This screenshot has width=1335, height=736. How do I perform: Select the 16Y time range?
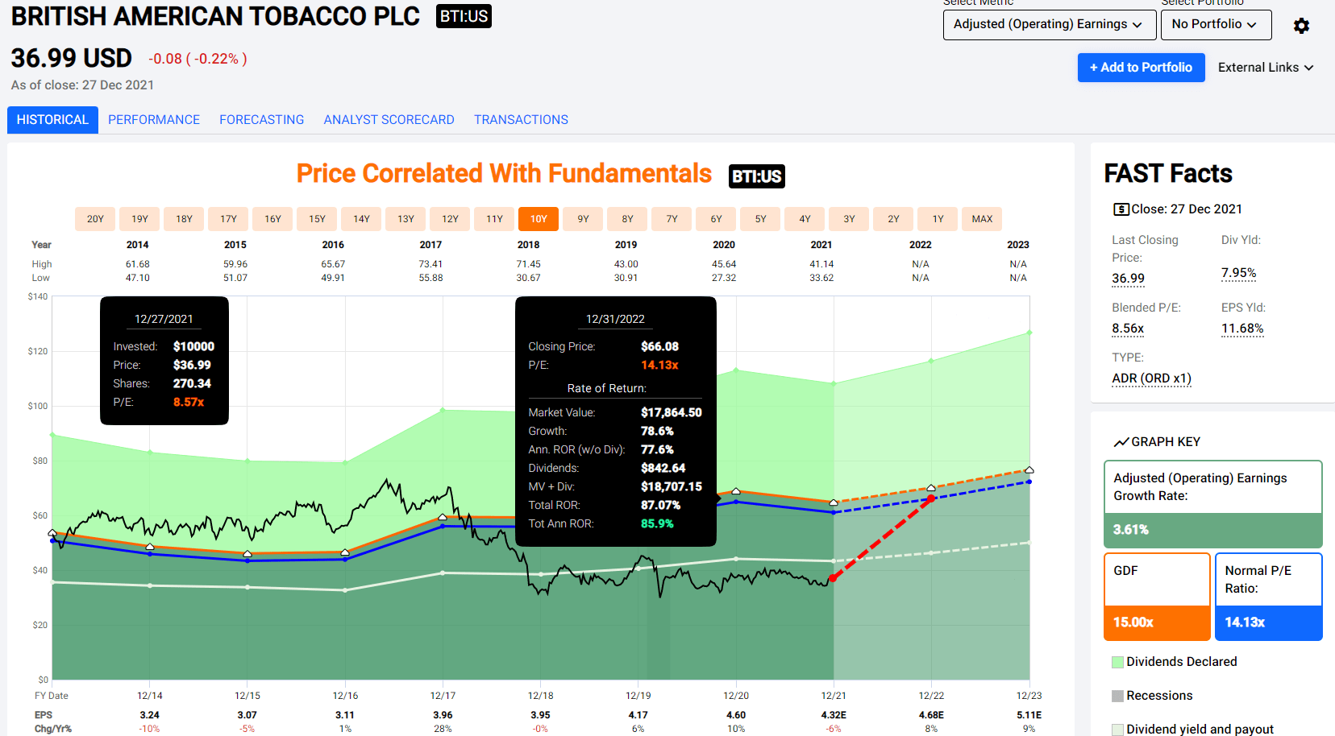[x=272, y=219]
